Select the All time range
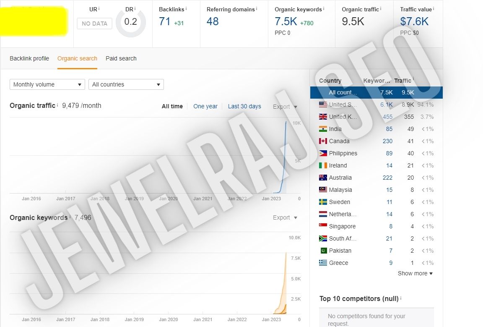The image size is (483, 327). click(x=172, y=107)
